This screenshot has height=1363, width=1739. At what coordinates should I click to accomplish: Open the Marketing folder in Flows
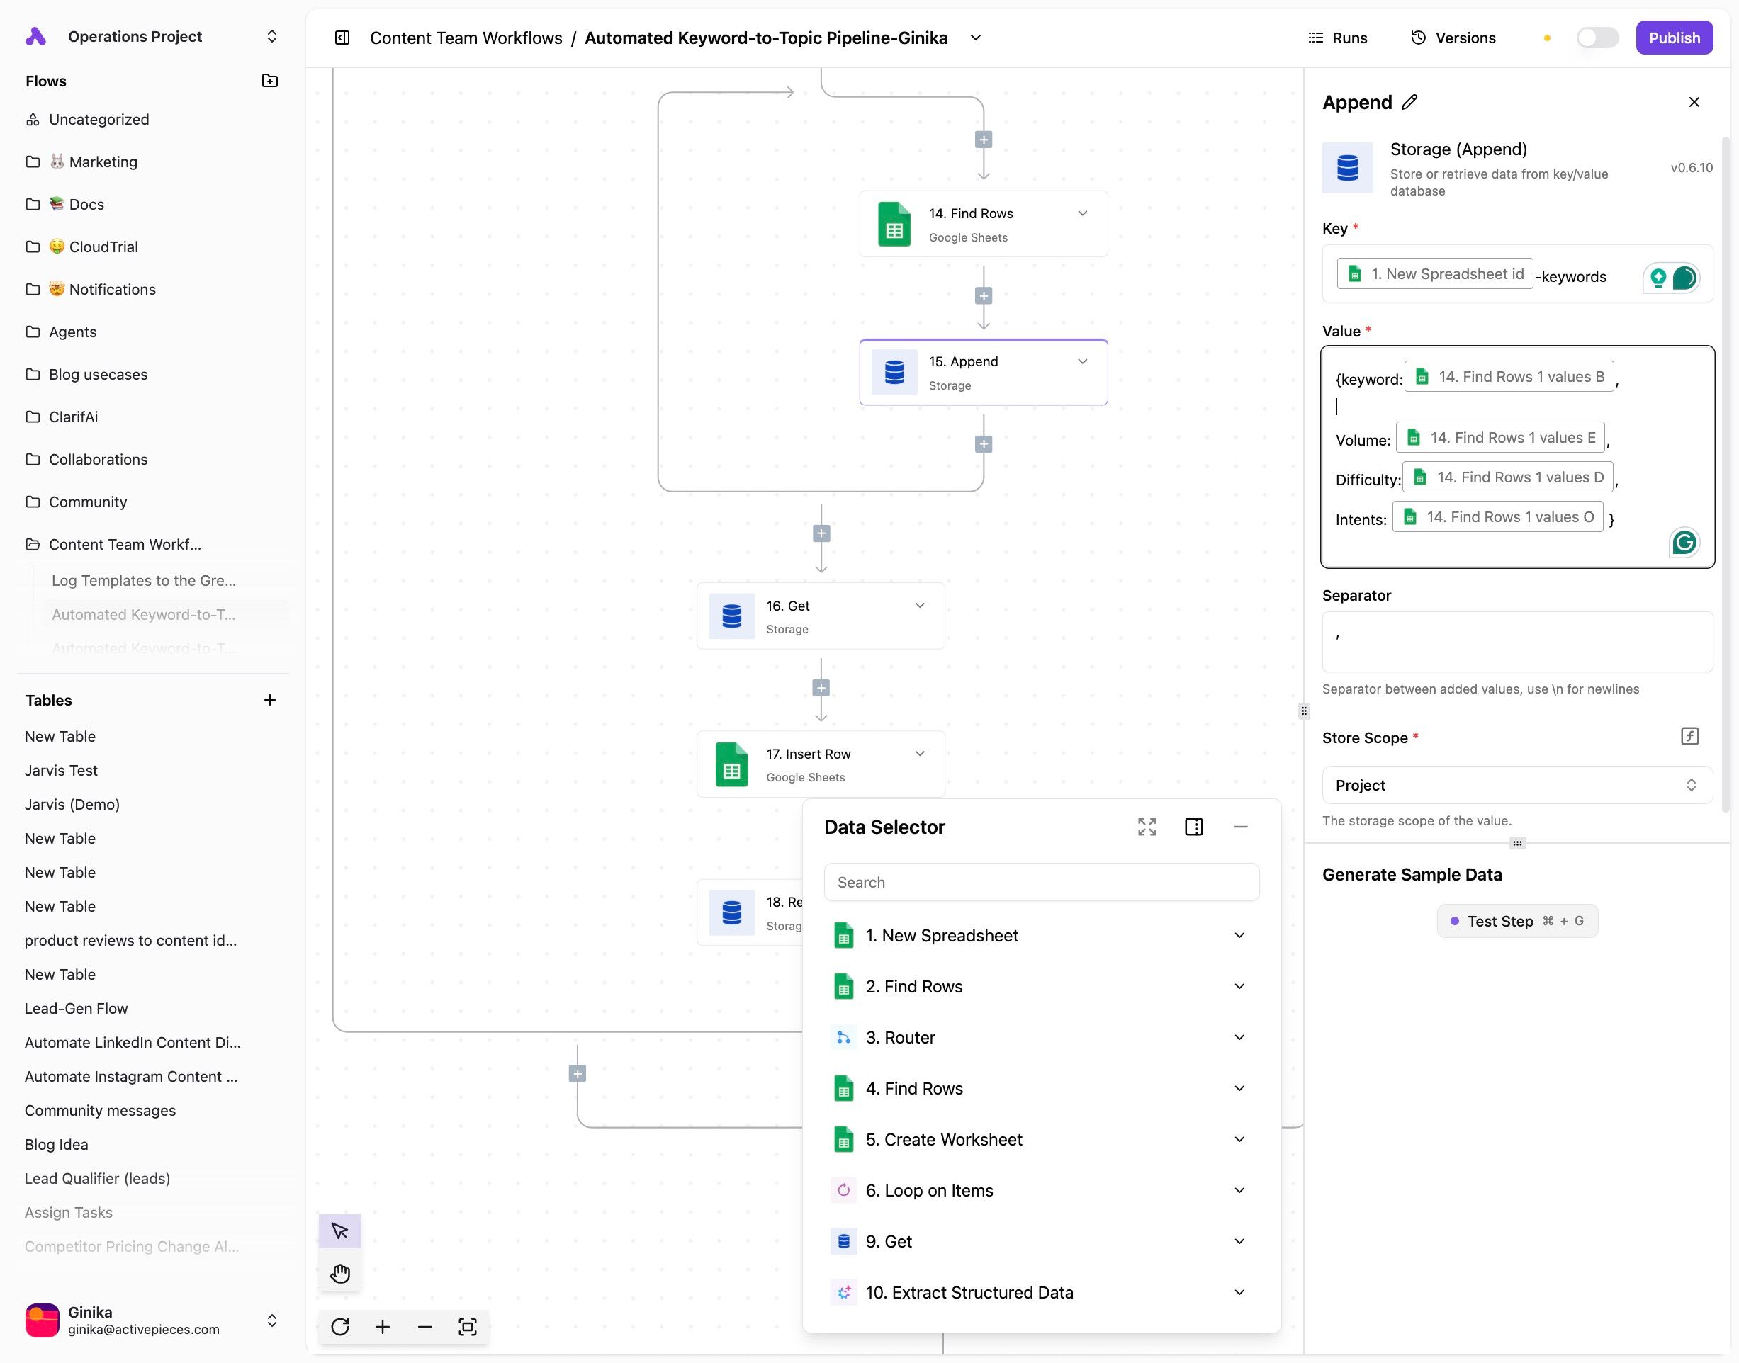pos(103,162)
